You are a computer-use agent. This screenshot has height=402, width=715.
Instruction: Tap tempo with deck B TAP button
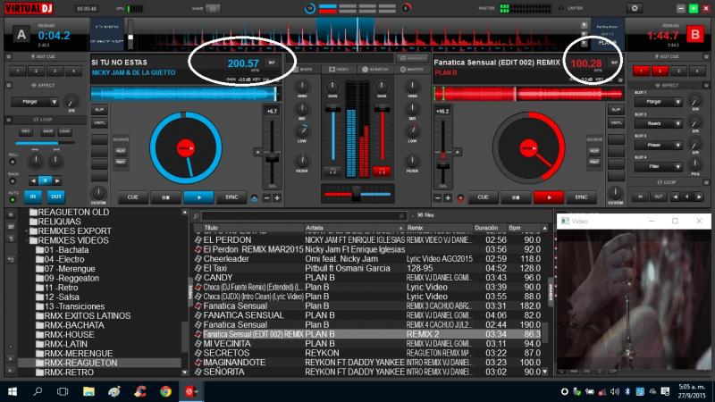[614, 63]
